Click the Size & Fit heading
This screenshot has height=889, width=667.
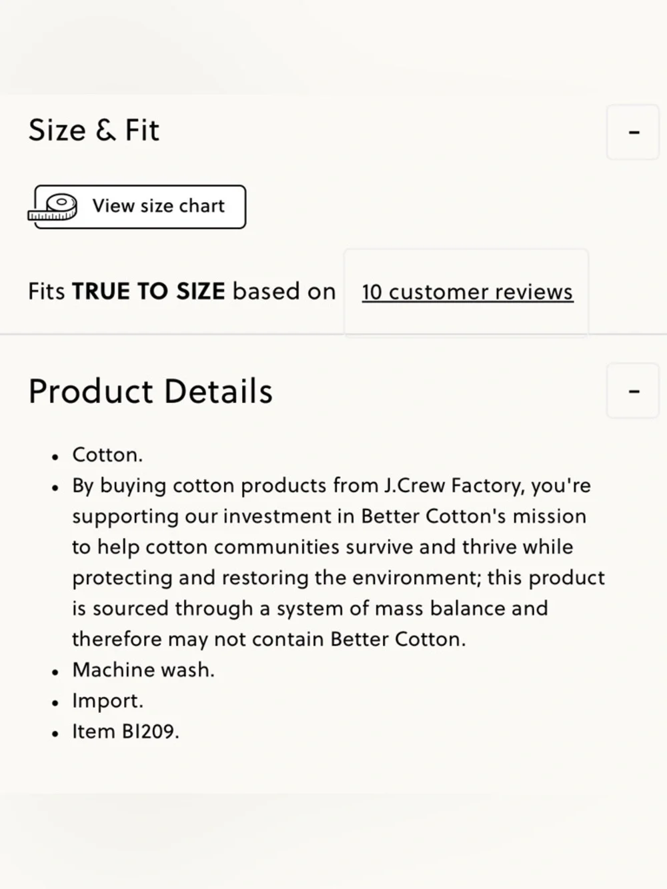click(94, 130)
